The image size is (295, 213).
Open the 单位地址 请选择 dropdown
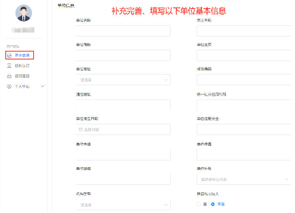click(123, 79)
